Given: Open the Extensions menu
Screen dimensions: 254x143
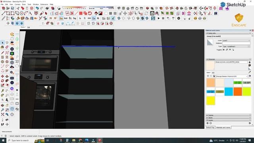Looking at the screenshot, I should coord(44,4).
